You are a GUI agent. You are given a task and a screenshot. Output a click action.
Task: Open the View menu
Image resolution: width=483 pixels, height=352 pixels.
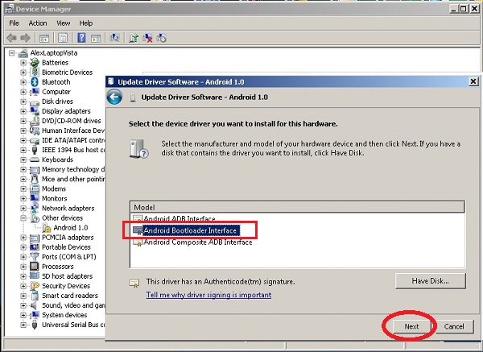tap(63, 23)
